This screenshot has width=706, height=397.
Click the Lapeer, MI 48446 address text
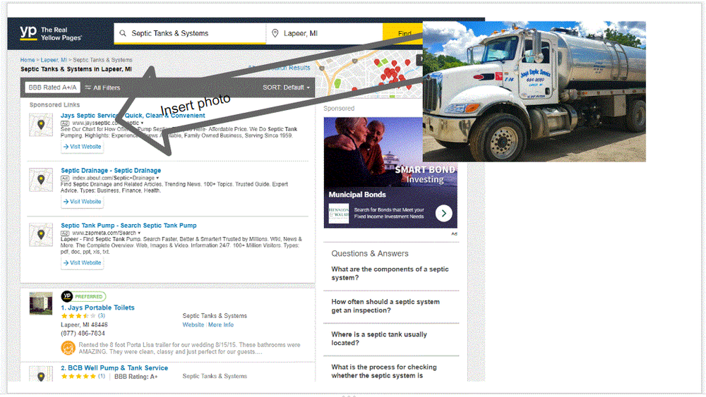coord(84,324)
